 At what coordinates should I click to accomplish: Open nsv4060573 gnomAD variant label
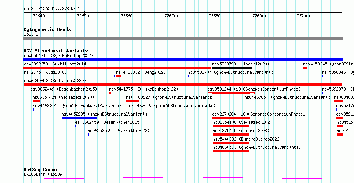pyautogui.click(x=257, y=147)
